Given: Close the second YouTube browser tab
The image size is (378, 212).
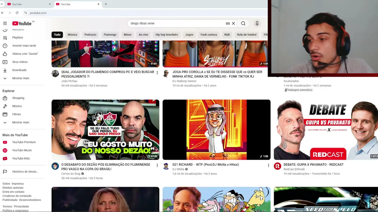Looking at the screenshot, I should pos(98,4).
